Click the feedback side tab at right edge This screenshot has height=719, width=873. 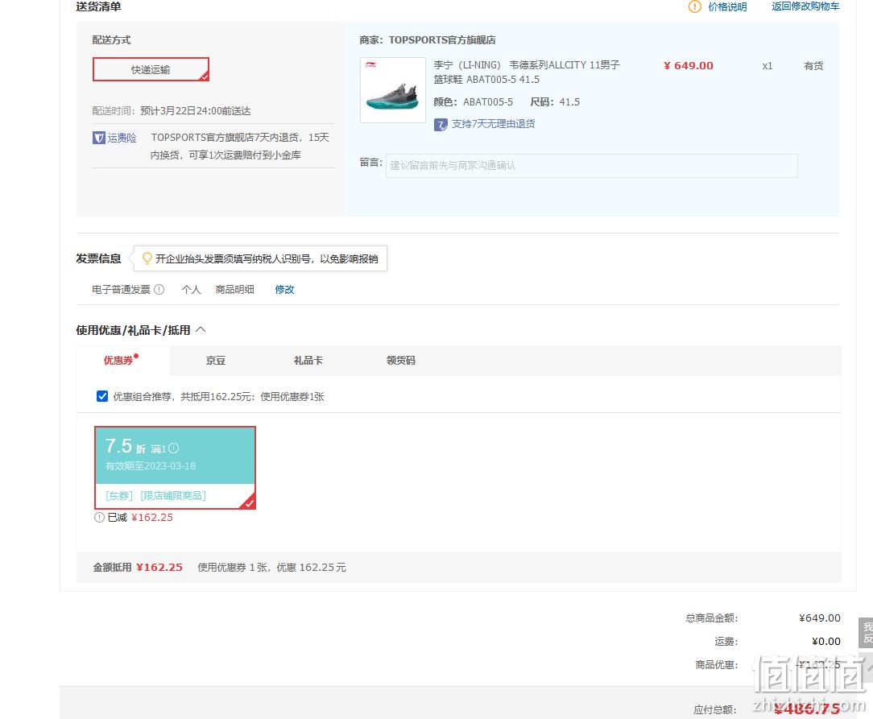pos(867,633)
